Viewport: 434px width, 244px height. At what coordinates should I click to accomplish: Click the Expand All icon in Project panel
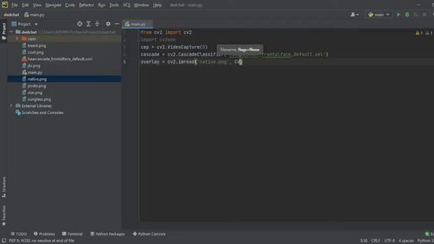tap(89, 24)
